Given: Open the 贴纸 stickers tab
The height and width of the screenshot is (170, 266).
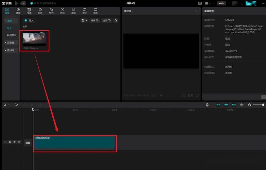Looking at the screenshot, I should pos(40,11).
